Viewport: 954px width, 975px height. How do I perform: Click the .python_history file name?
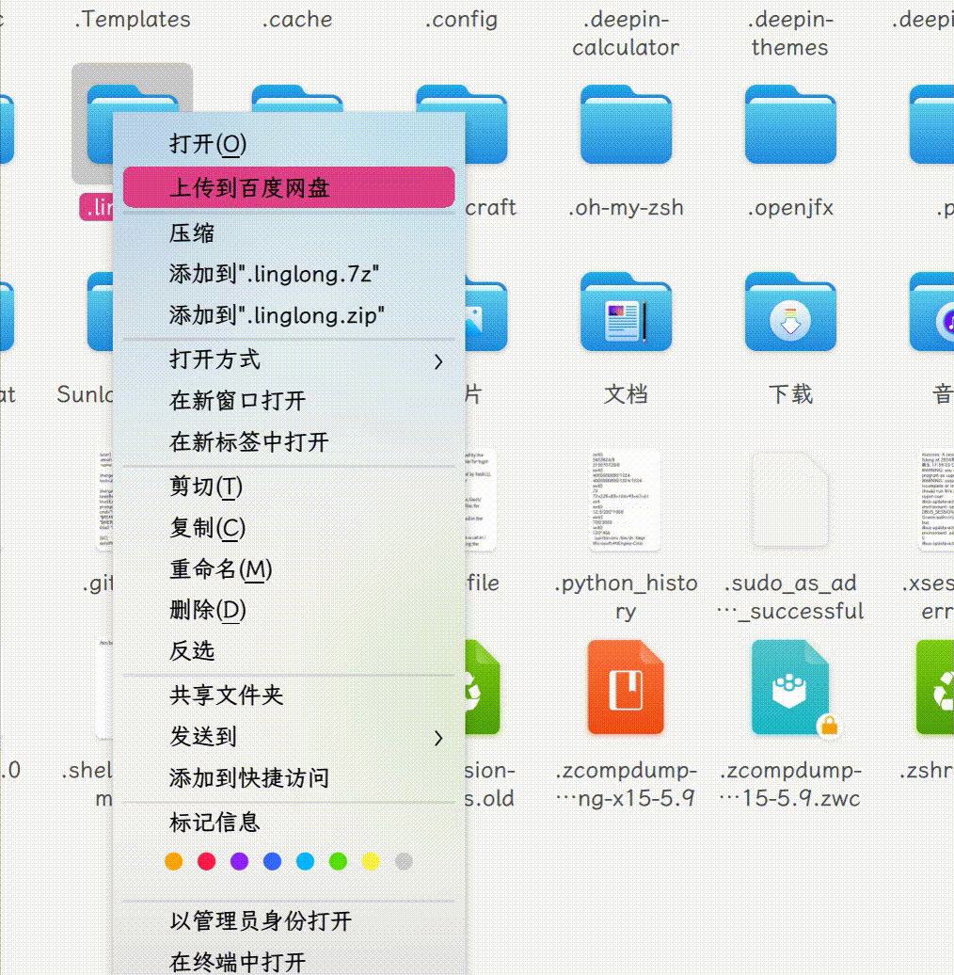coord(626,597)
